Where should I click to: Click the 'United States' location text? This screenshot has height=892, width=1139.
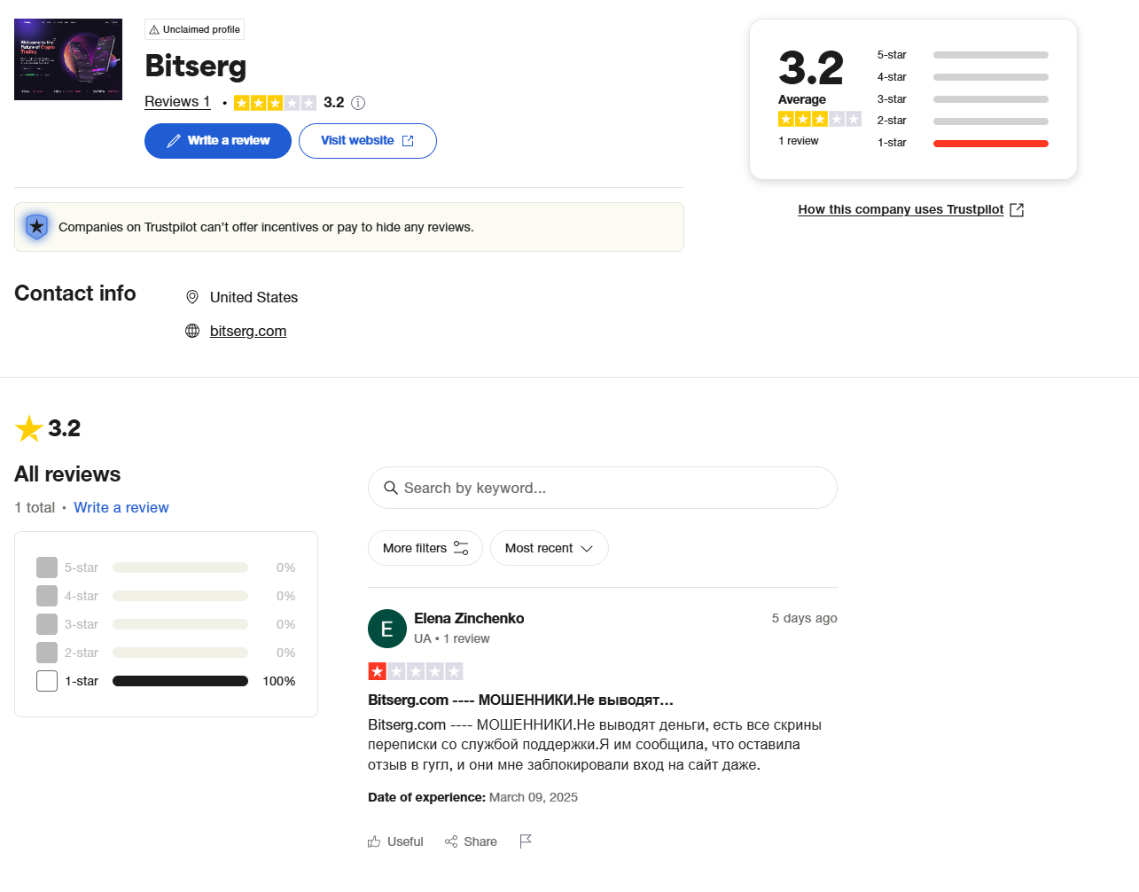[254, 297]
